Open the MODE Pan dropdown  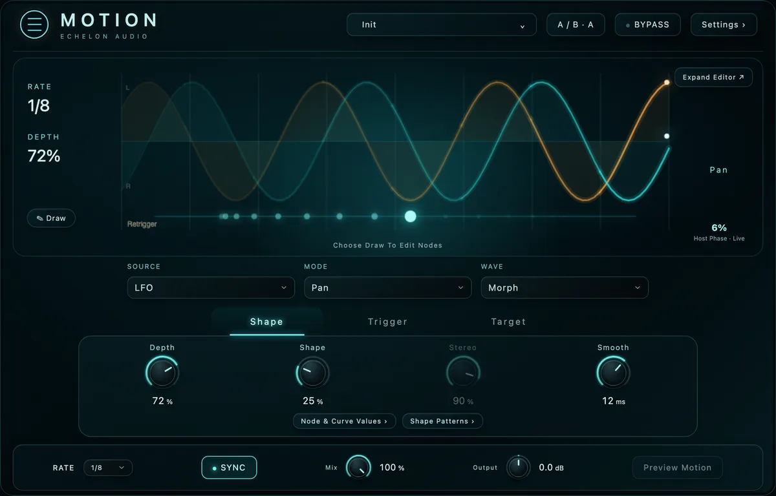pyautogui.click(x=388, y=287)
